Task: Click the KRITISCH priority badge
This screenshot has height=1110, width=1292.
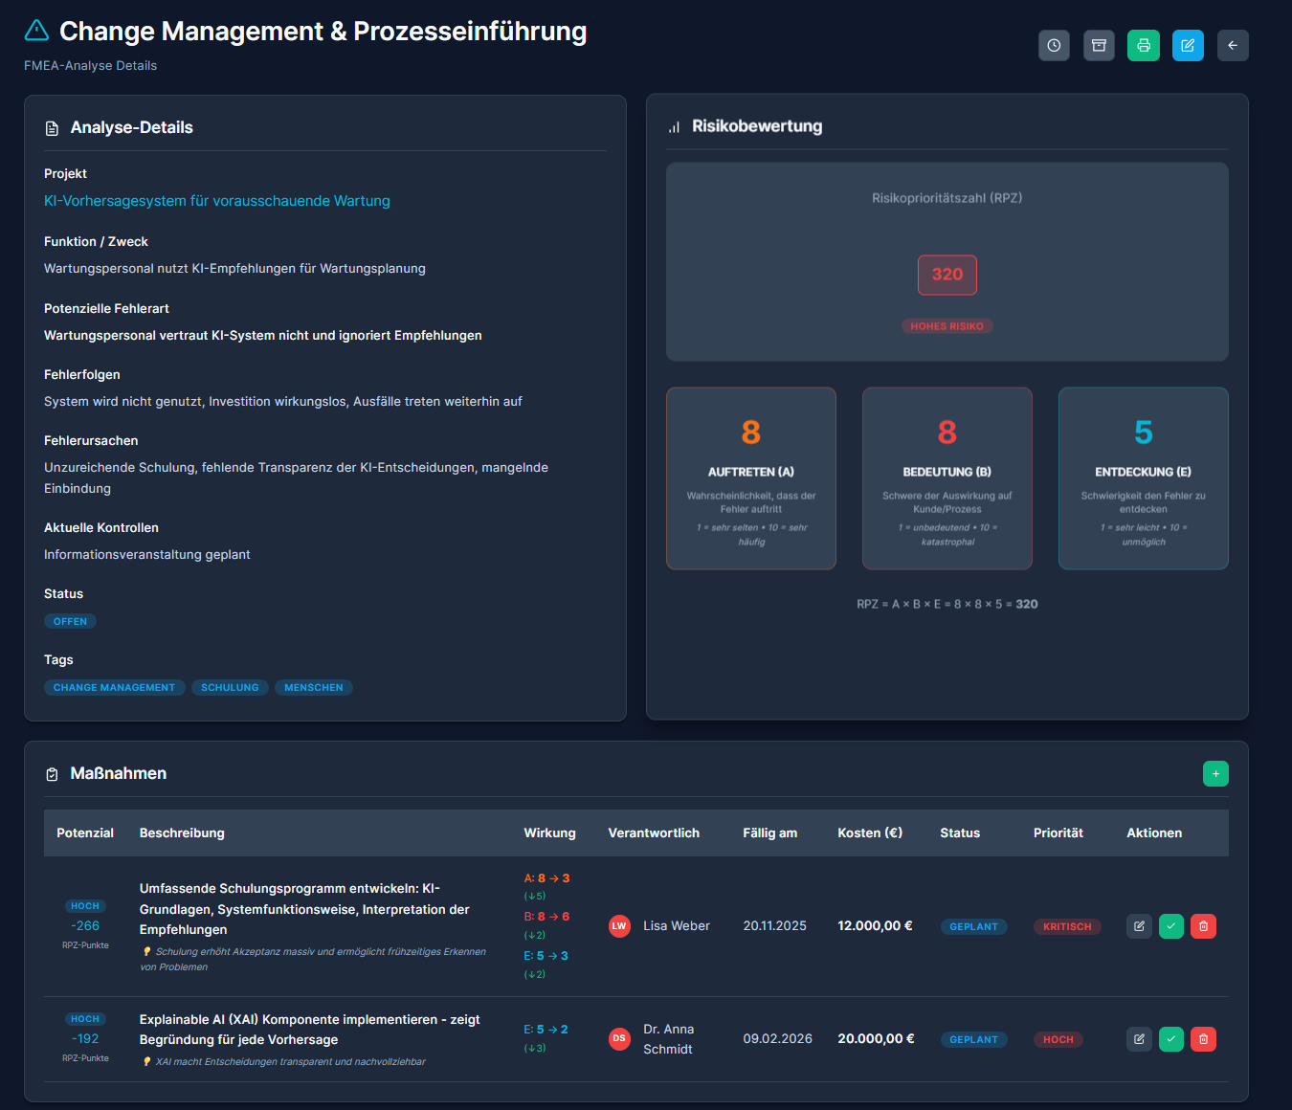Action: click(x=1066, y=926)
